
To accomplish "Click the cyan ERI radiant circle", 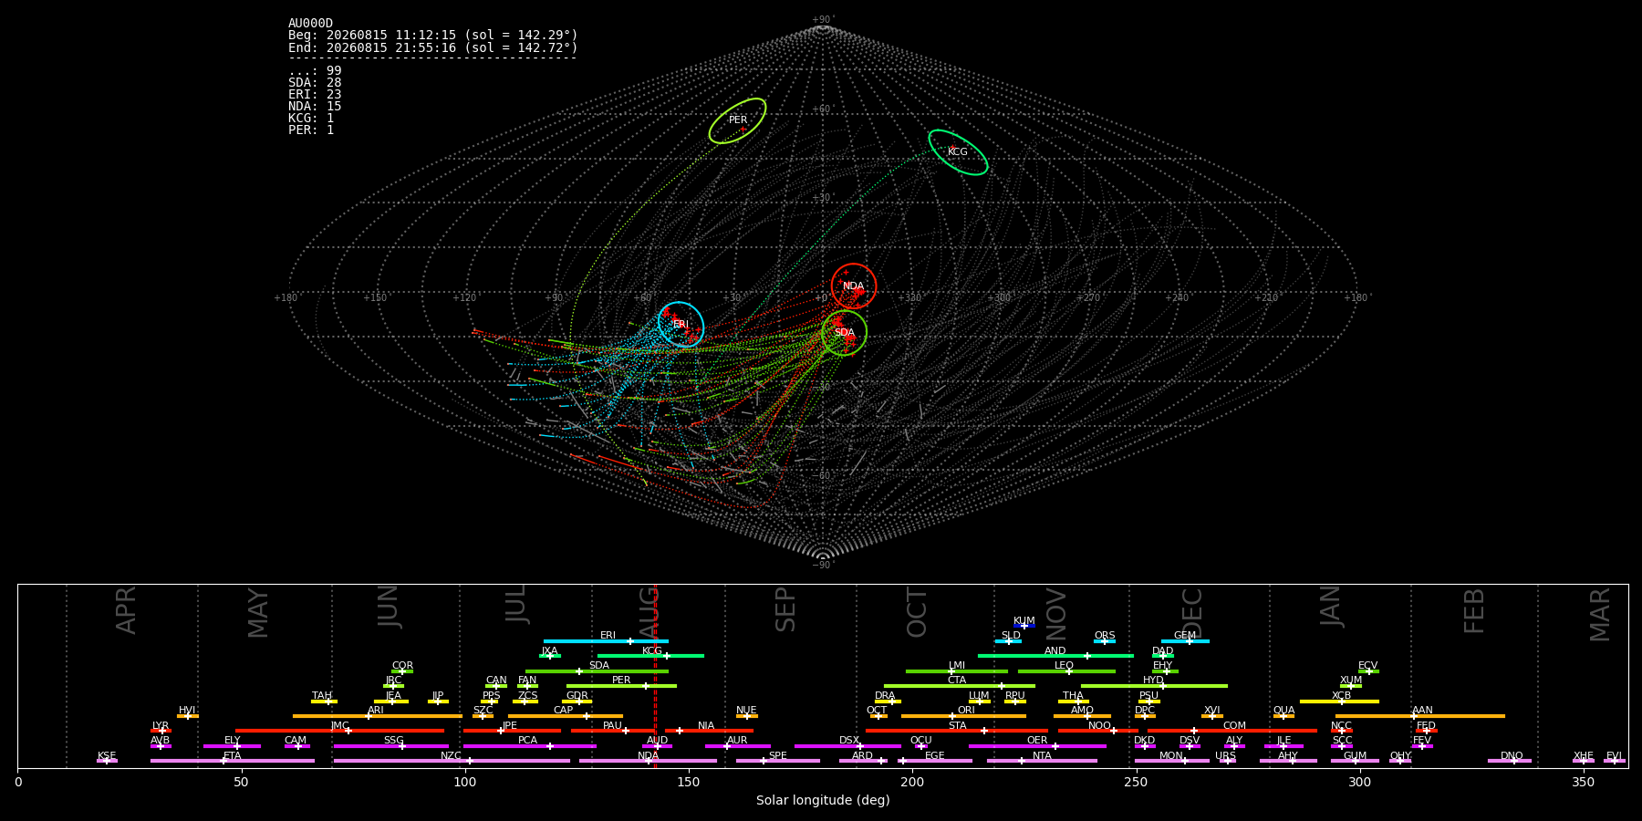I will pos(681,324).
